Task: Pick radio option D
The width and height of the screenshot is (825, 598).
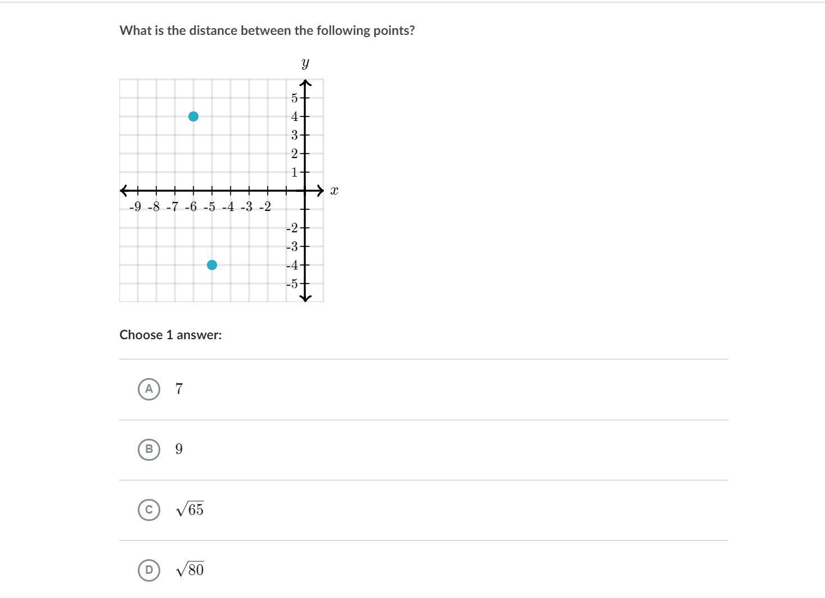Action: tap(148, 570)
